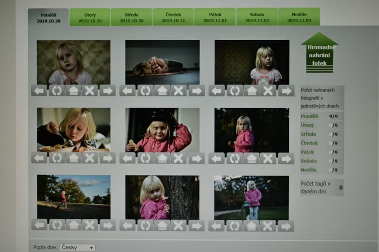
Task: Delete the girl with helmet photo
Action: tap(178, 158)
